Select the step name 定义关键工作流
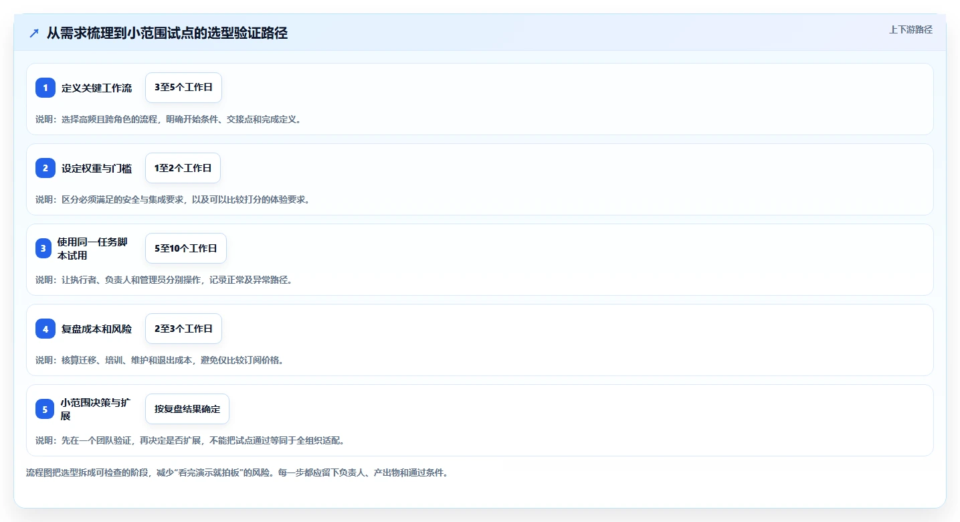The image size is (960, 522). click(x=96, y=88)
